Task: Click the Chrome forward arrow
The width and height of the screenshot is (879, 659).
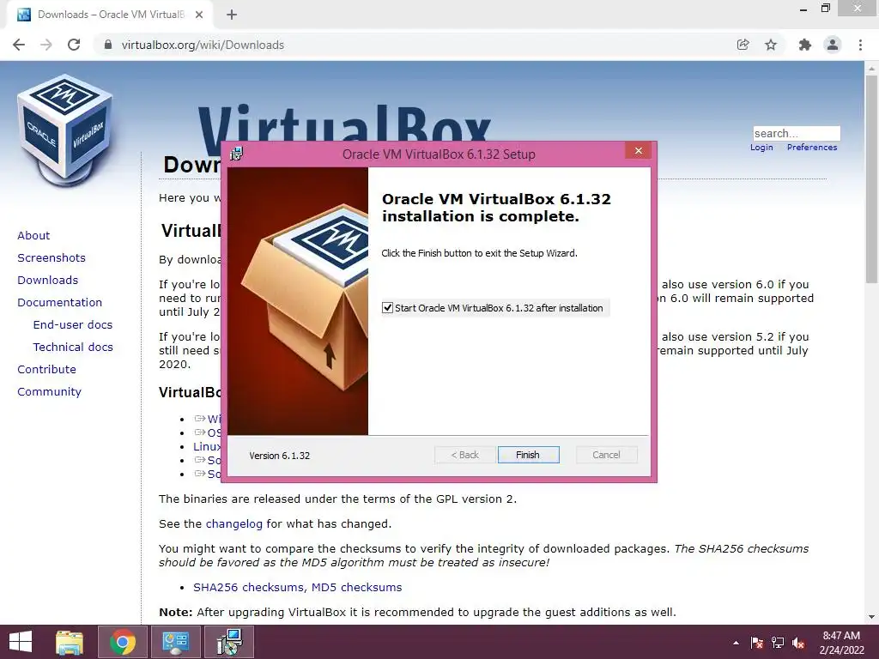Action: 46,45
